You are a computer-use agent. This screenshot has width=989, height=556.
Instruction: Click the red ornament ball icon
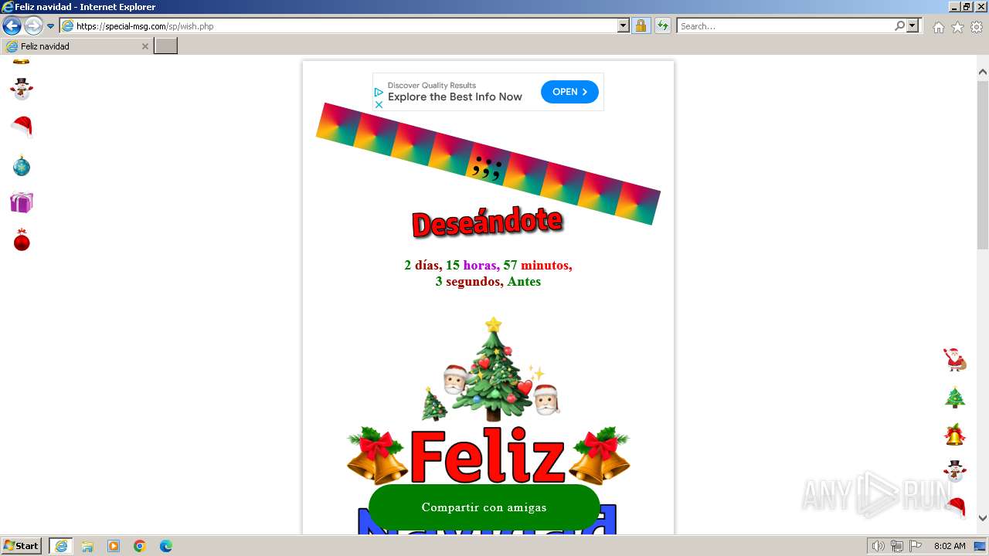pyautogui.click(x=22, y=240)
